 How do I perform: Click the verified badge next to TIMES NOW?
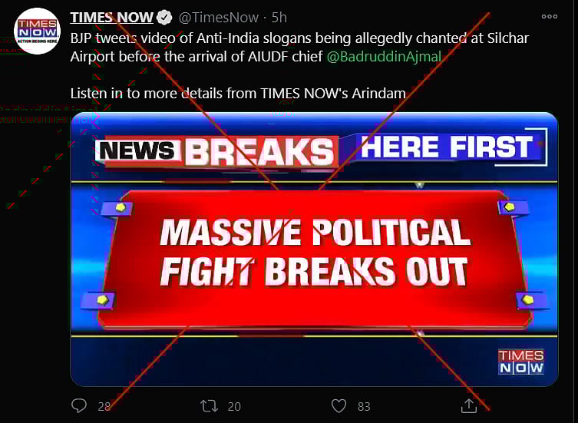coord(164,18)
